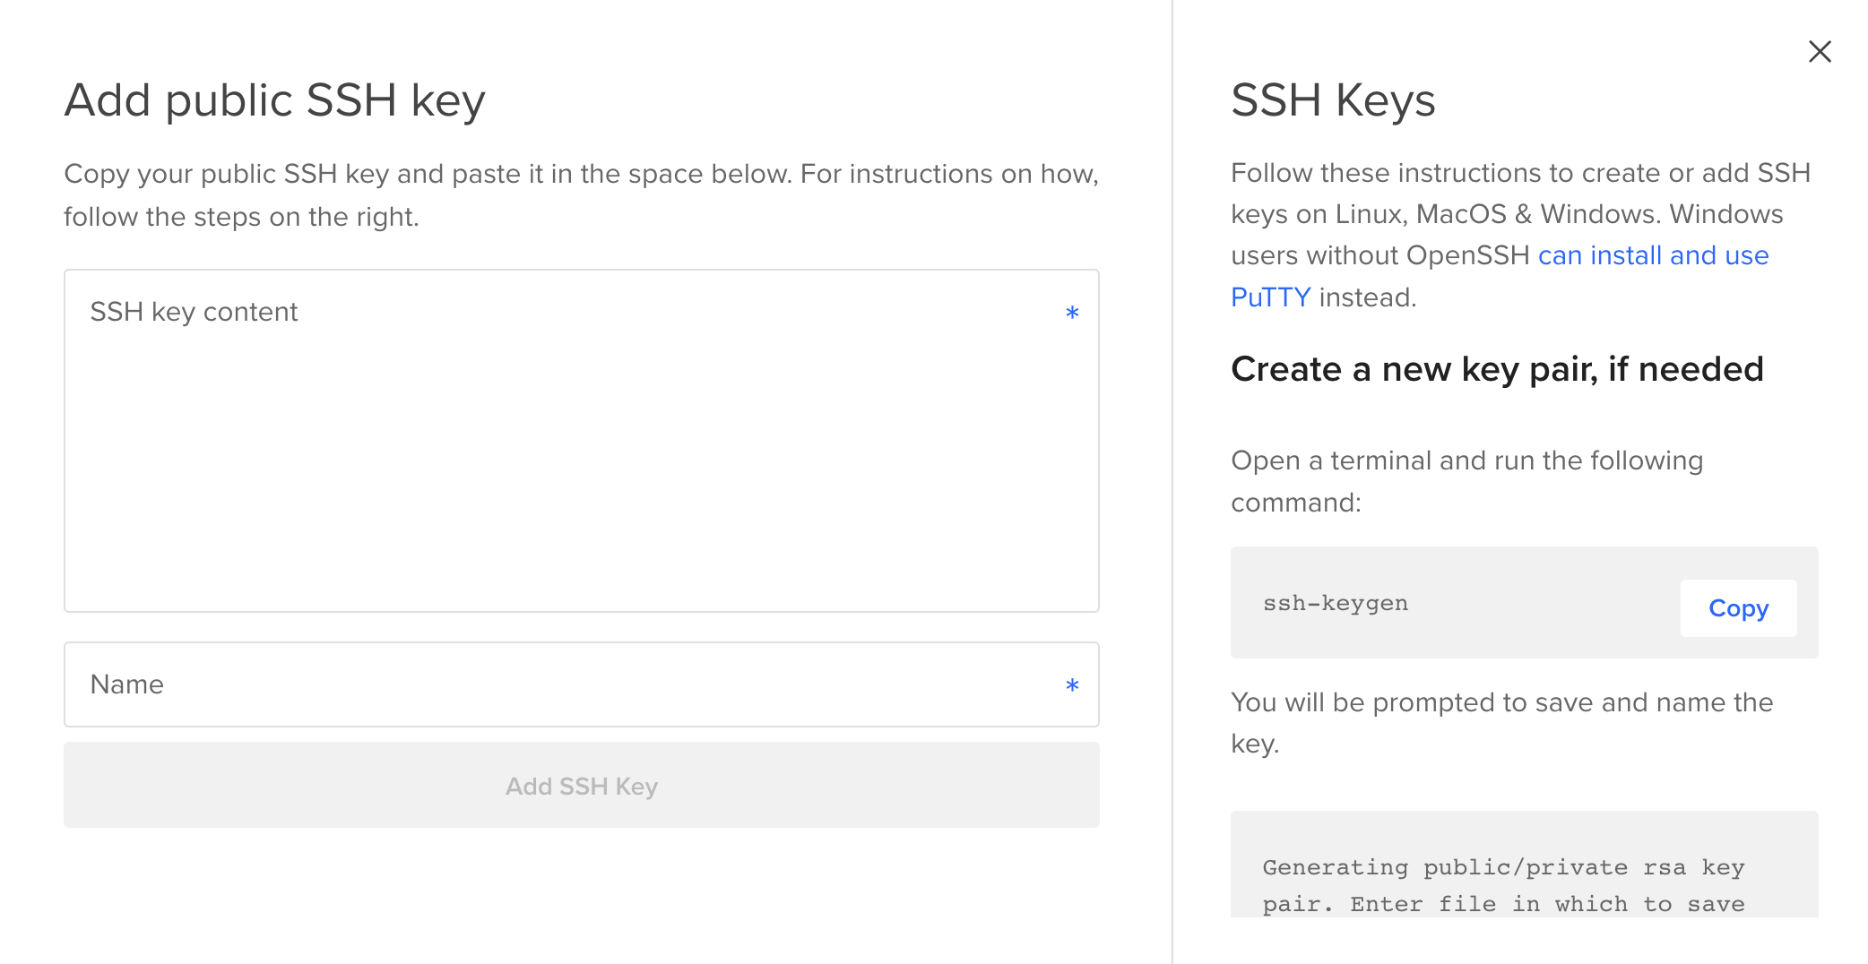This screenshot has height=964, width=1868.
Task: Click the Name input field
Action: tap(581, 684)
